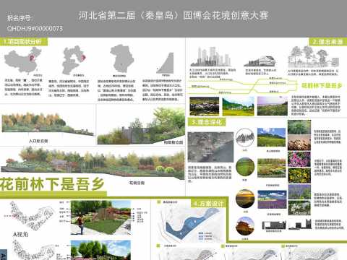
Task: Open the gray satellite aerial image
Action: (210, 147)
